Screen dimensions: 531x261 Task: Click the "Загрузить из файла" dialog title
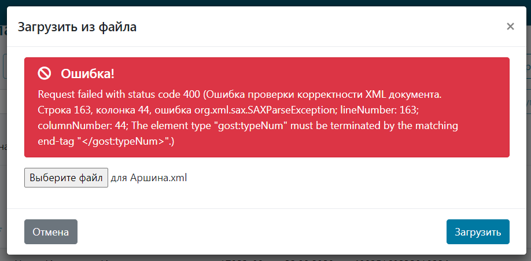tap(77, 27)
